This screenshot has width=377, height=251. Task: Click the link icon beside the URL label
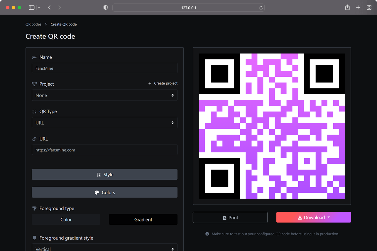(34, 139)
